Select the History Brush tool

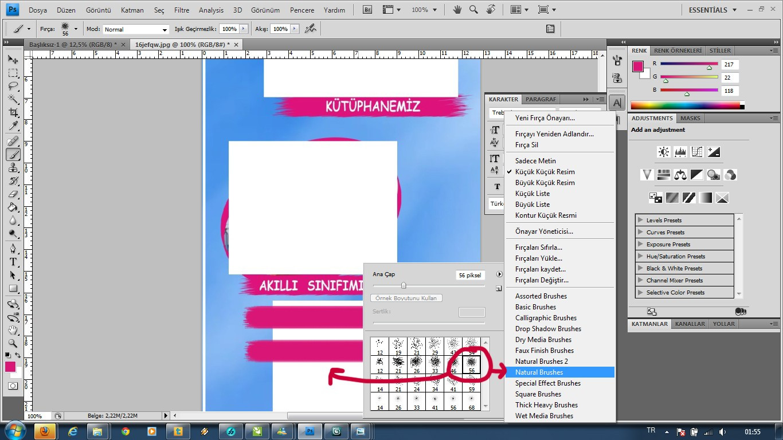[13, 181]
